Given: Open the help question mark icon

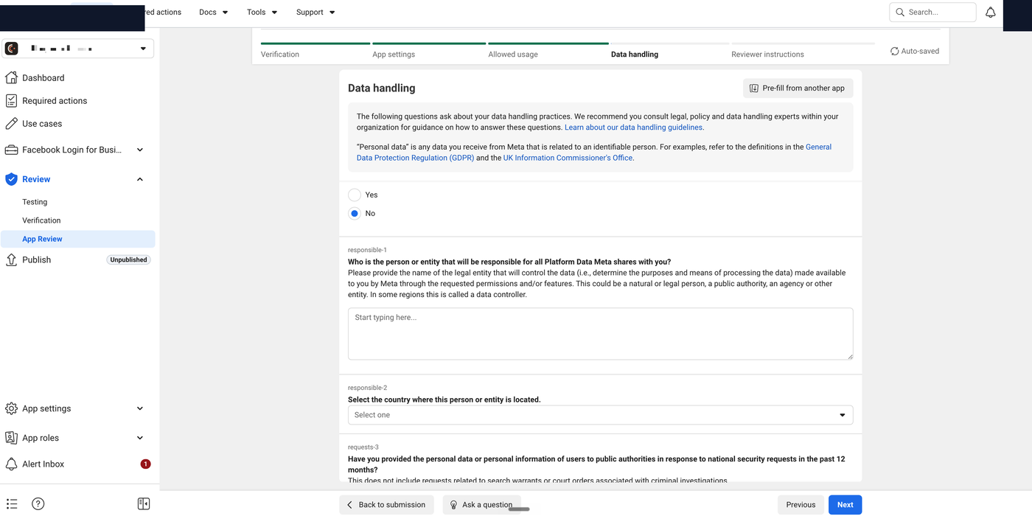Looking at the screenshot, I should click(38, 504).
